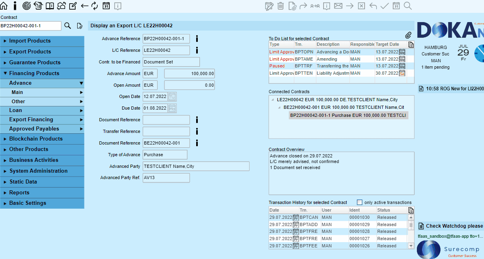Open the bold info icon in top toolbar
Screen dimensions: 484x259
pos(15,6)
